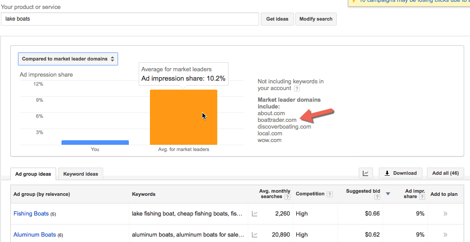Screen dimensions: 470x242
Task: Switch to the Keyword ideas tab
Action: point(81,174)
